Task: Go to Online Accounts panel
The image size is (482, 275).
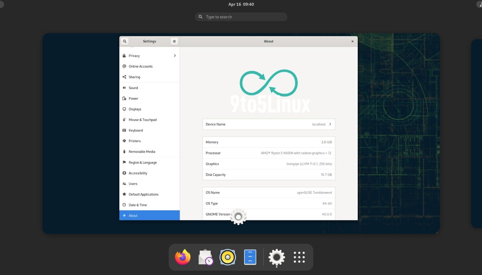Action: click(149, 66)
